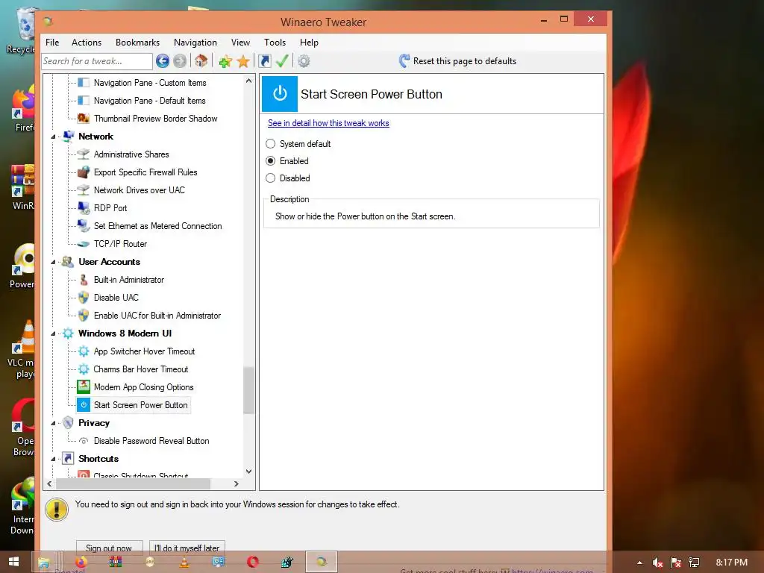Collapse the Windows 8 Modern UI category
764x573 pixels.
pos(53,334)
